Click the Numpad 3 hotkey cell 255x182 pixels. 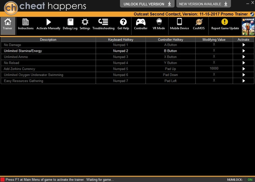click(x=121, y=57)
